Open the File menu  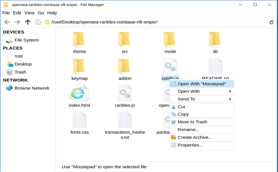6,13
